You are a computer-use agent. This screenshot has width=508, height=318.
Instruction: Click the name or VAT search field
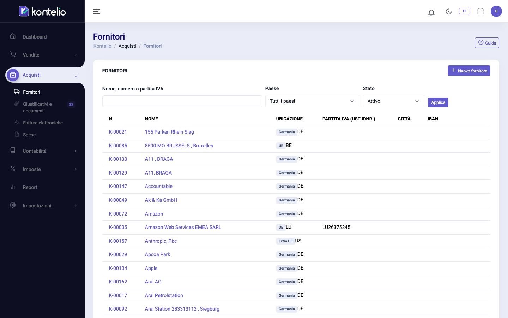182,101
